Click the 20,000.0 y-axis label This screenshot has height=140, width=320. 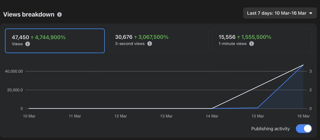click(15, 90)
